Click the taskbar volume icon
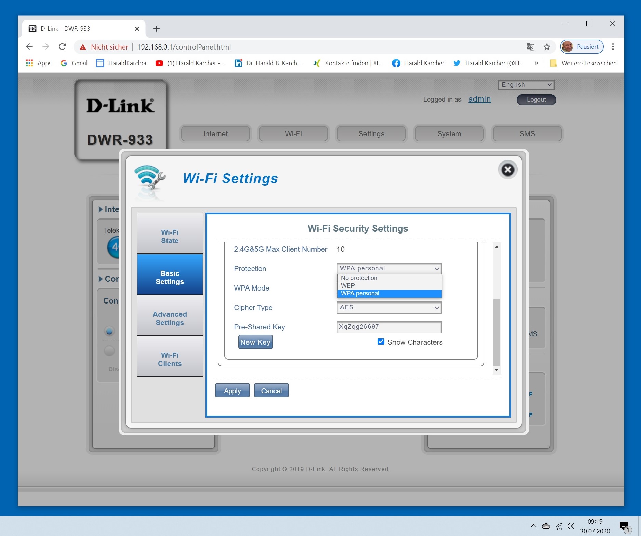The height and width of the screenshot is (536, 641). pos(570,526)
